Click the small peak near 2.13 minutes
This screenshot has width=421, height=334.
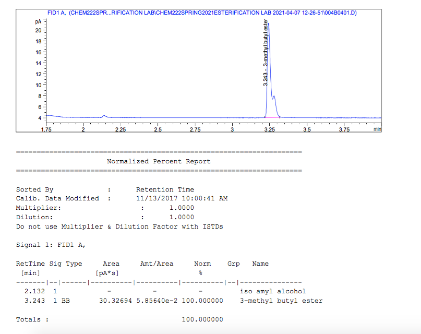coord(103,115)
